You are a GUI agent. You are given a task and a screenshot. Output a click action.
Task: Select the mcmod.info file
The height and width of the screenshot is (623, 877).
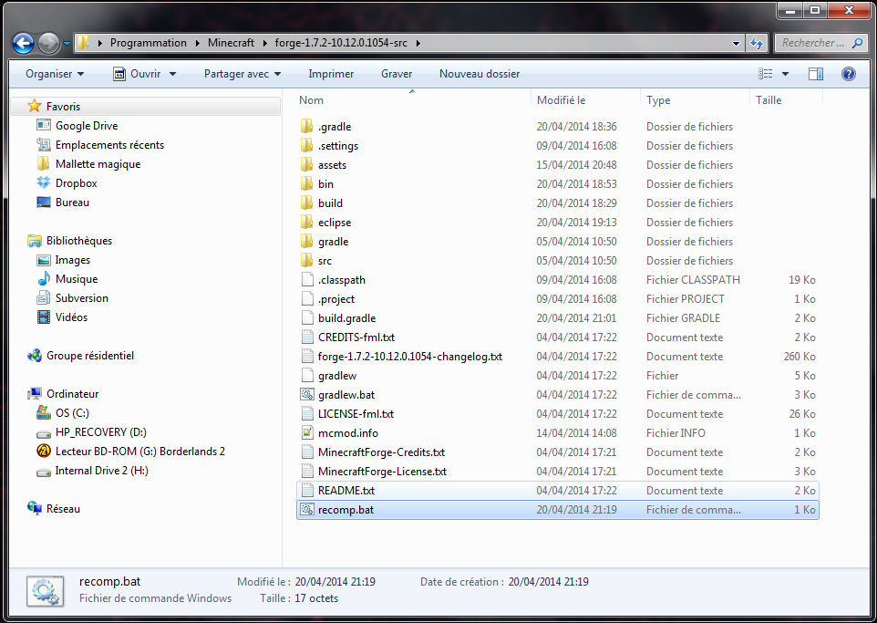coord(347,433)
